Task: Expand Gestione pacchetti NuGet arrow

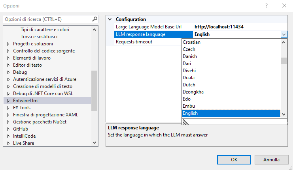Action: (8, 122)
